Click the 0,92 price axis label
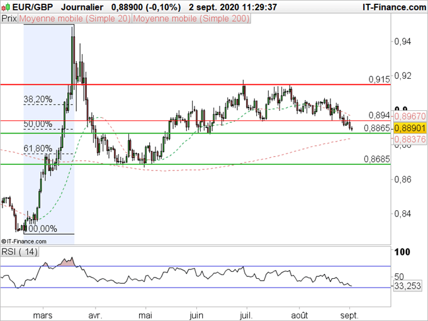Screen dimensions: 428x321 pyautogui.click(x=403, y=76)
